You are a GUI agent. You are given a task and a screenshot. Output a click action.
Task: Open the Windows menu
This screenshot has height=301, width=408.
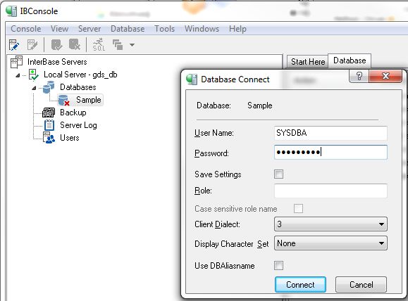[202, 29]
